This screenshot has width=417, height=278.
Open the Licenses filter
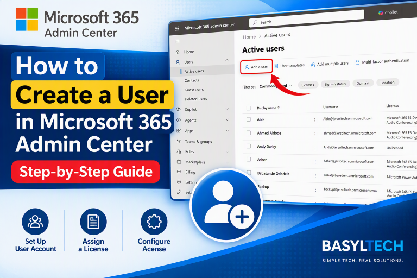click(x=308, y=85)
